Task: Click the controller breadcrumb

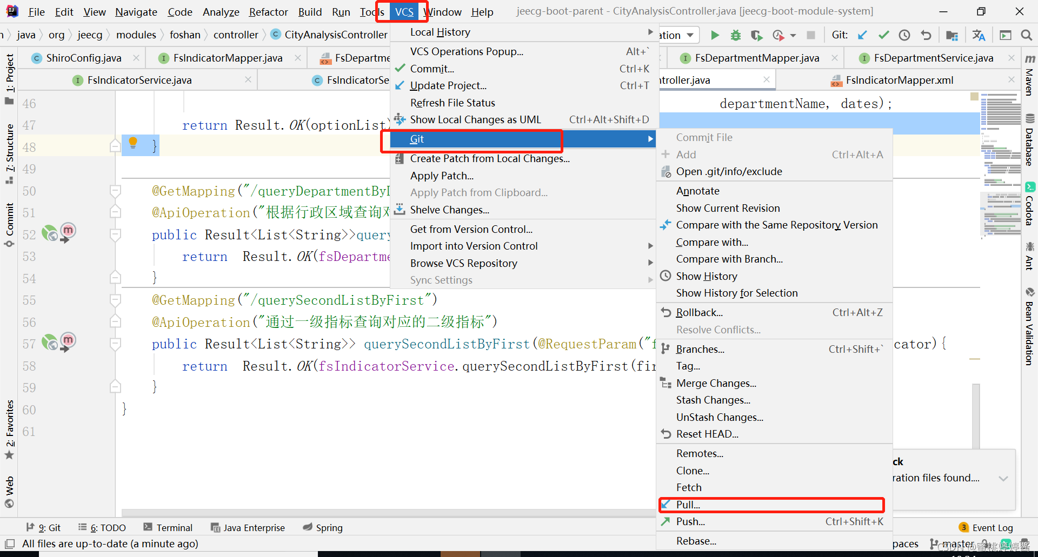Action: coord(236,35)
